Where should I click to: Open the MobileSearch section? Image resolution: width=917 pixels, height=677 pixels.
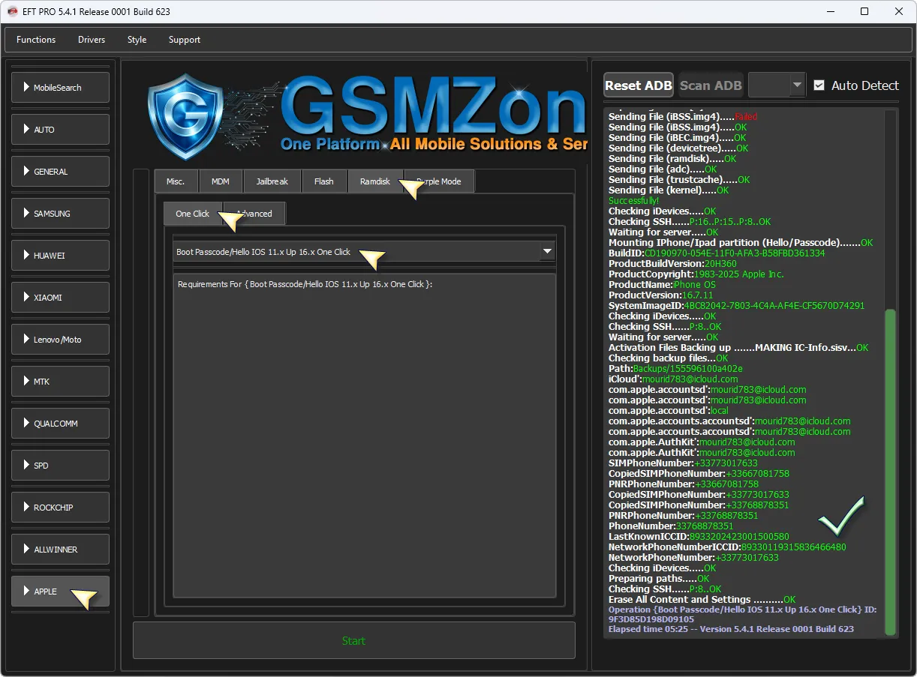click(x=60, y=88)
